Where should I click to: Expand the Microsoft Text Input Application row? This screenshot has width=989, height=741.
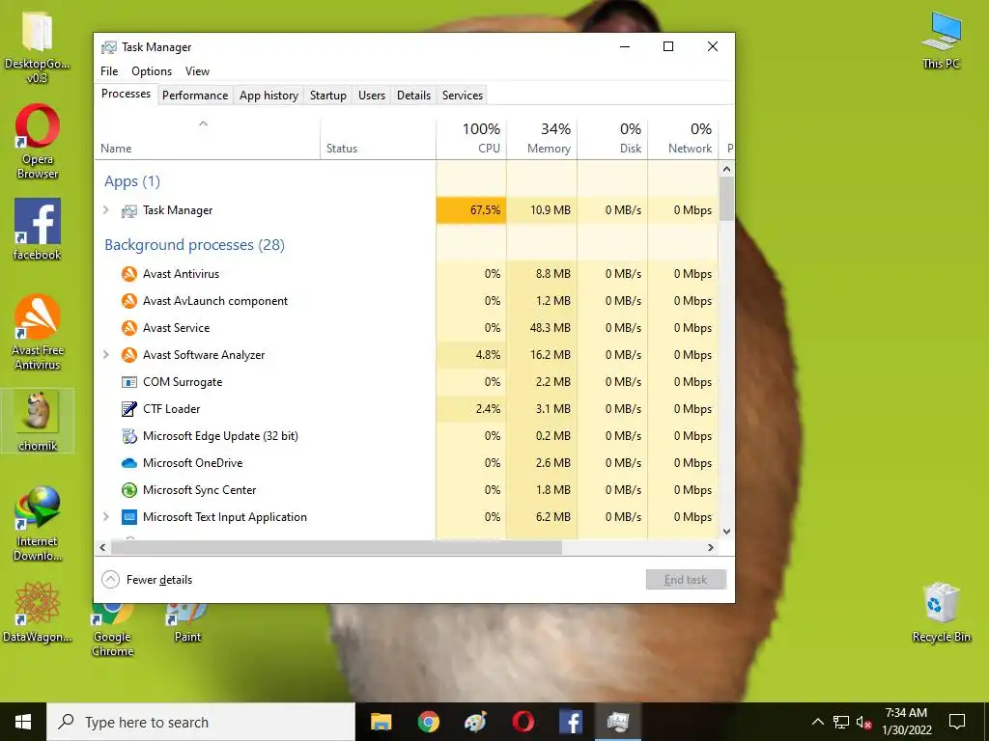click(x=106, y=517)
